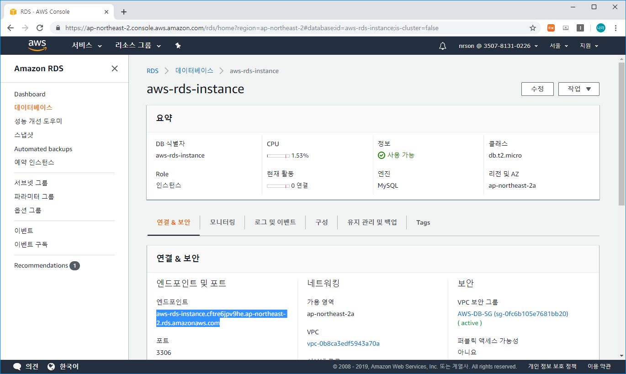Viewport: 626px width, 374px height.
Task: Click 의견 feedback in the footer
Action: 32,366
